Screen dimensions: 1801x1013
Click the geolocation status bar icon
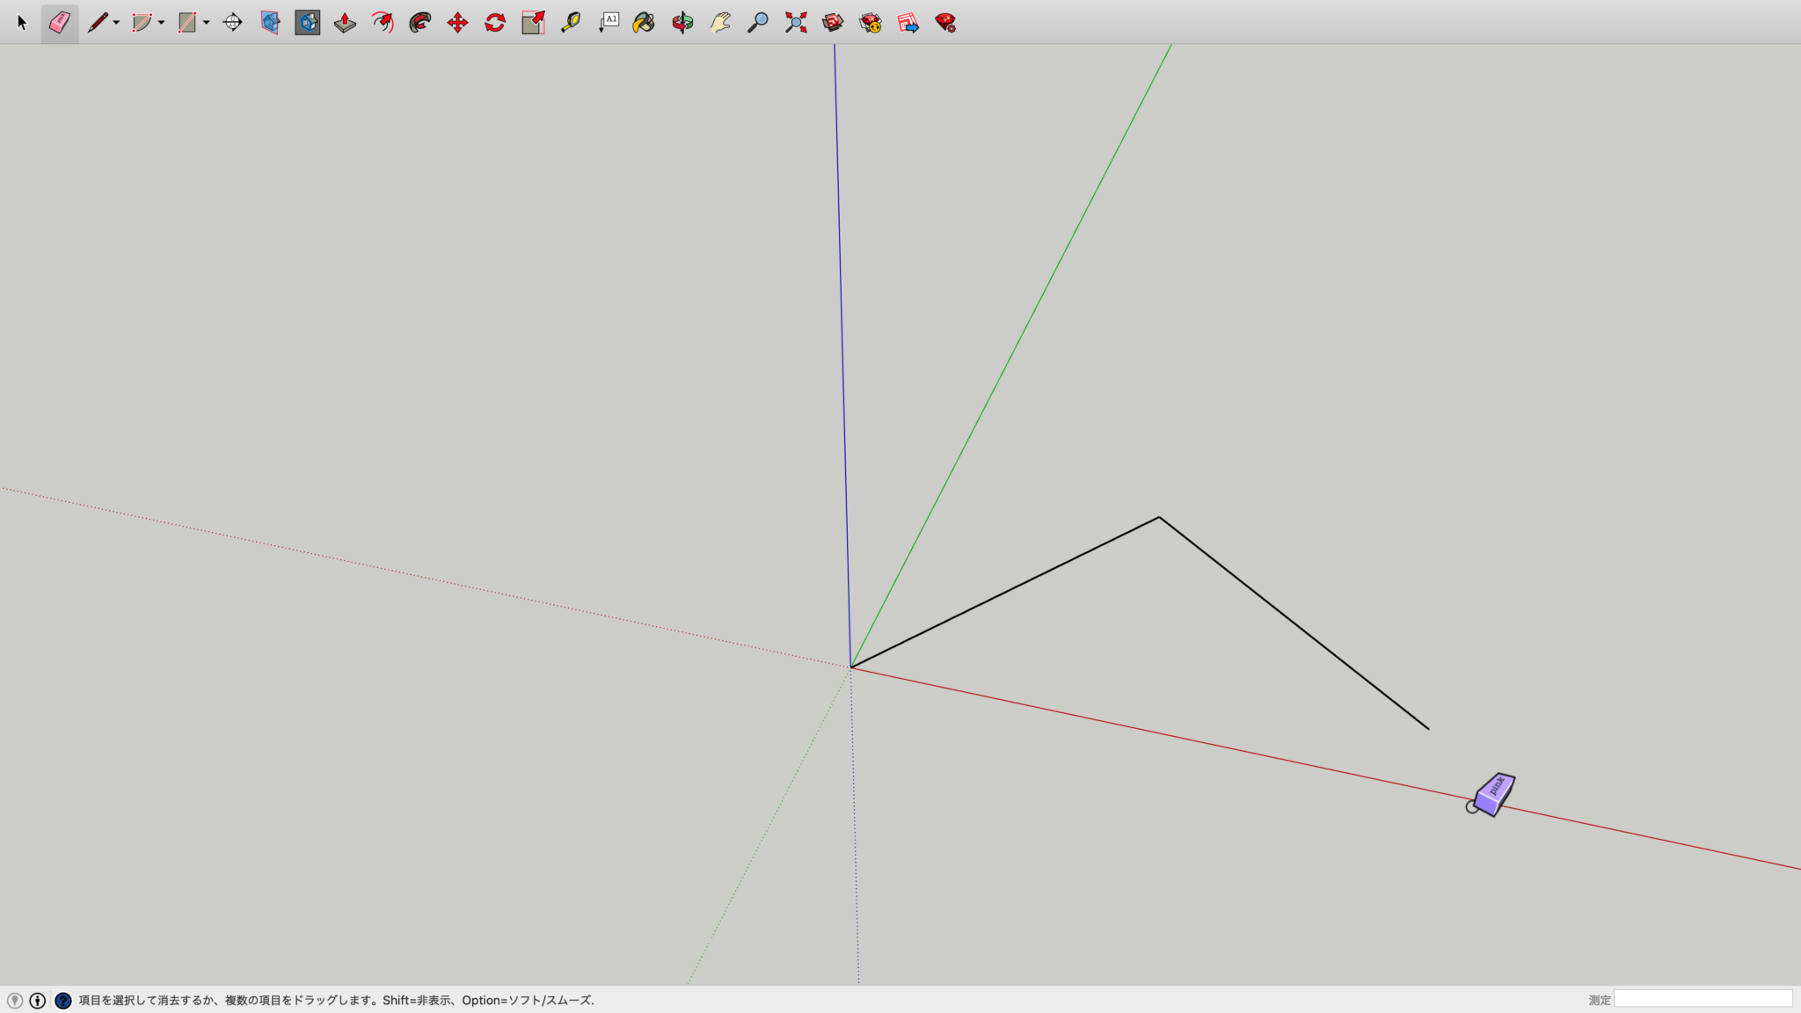[x=14, y=1001]
